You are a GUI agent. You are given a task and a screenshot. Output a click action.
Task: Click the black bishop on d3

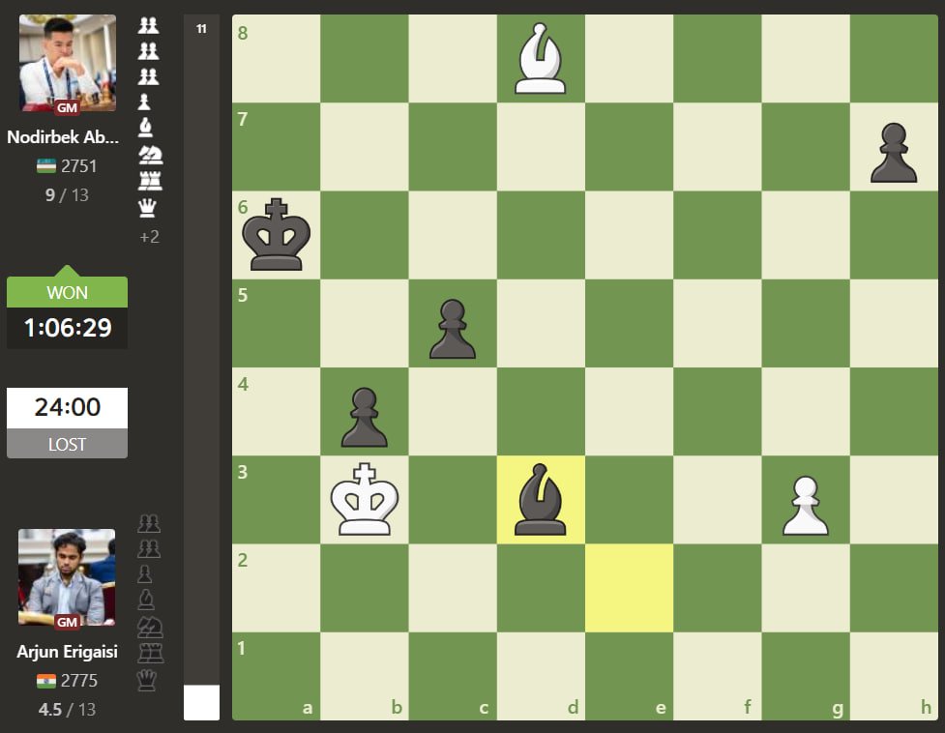tap(541, 499)
